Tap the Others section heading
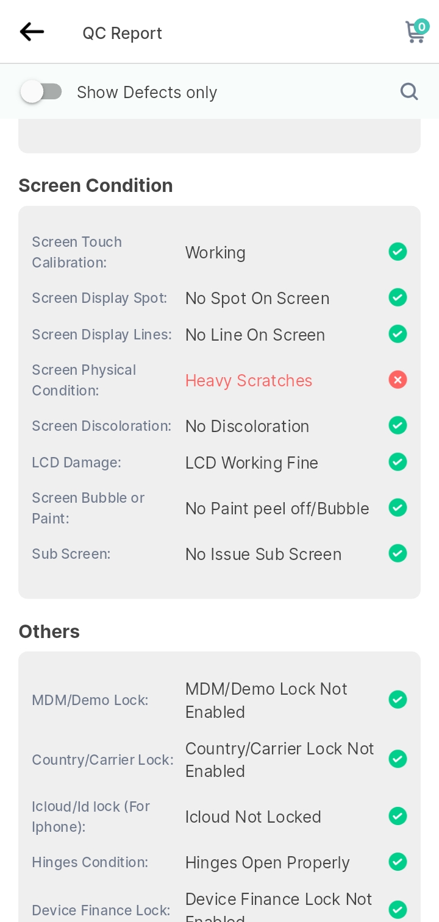 coord(49,631)
